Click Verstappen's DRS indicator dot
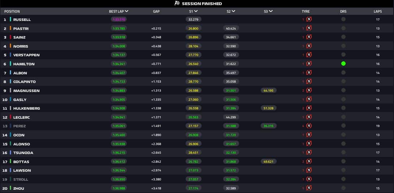 [x=343, y=55]
